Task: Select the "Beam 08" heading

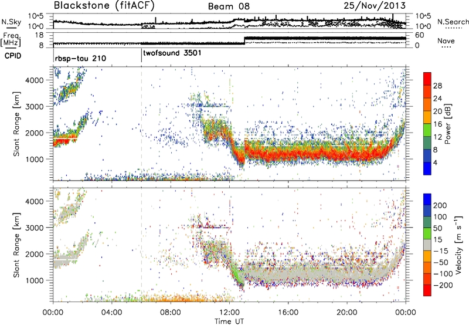Action: click(x=229, y=6)
